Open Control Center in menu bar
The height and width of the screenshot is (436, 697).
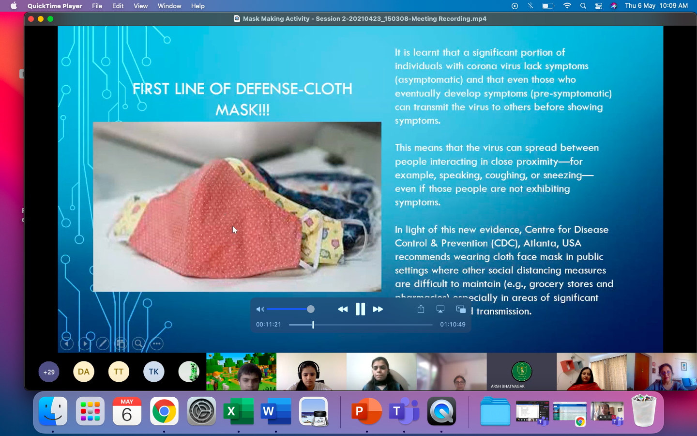click(x=599, y=6)
